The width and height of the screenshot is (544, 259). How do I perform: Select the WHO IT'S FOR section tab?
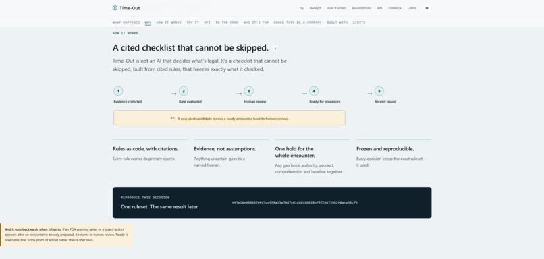pos(256,22)
